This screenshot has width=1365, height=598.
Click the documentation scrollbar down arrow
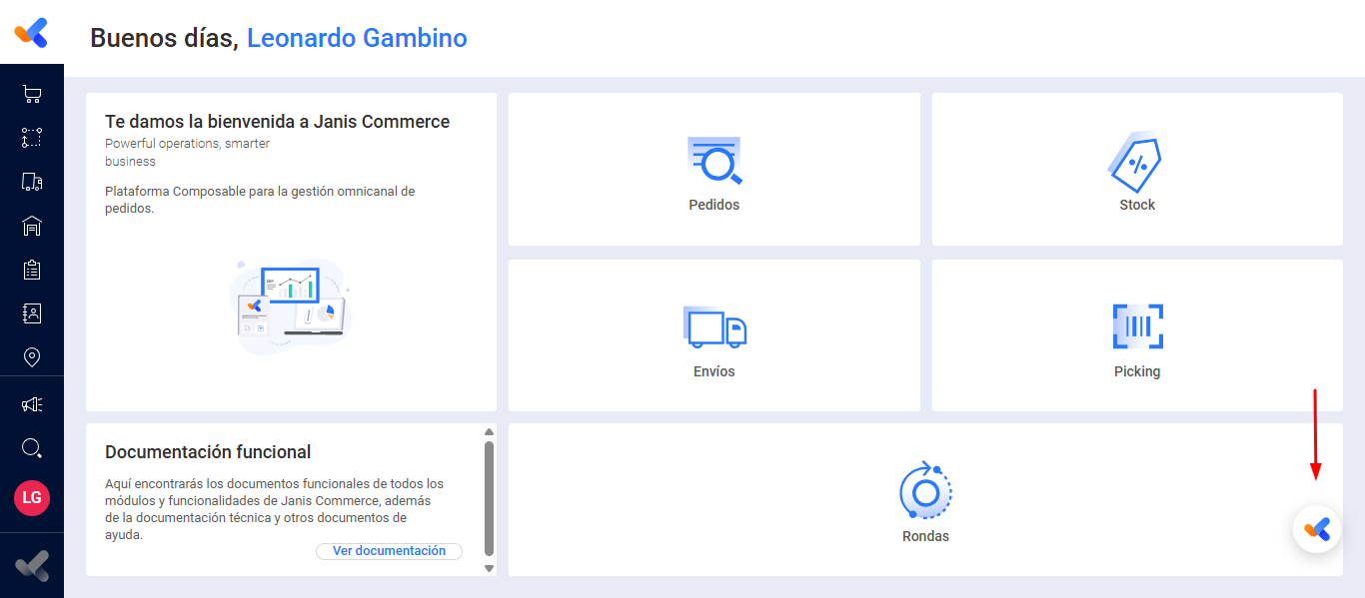489,568
